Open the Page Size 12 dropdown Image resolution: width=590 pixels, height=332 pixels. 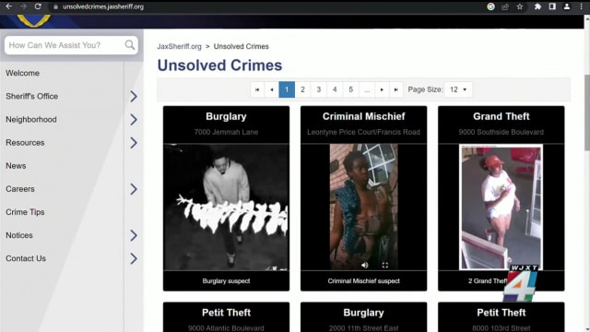458,89
